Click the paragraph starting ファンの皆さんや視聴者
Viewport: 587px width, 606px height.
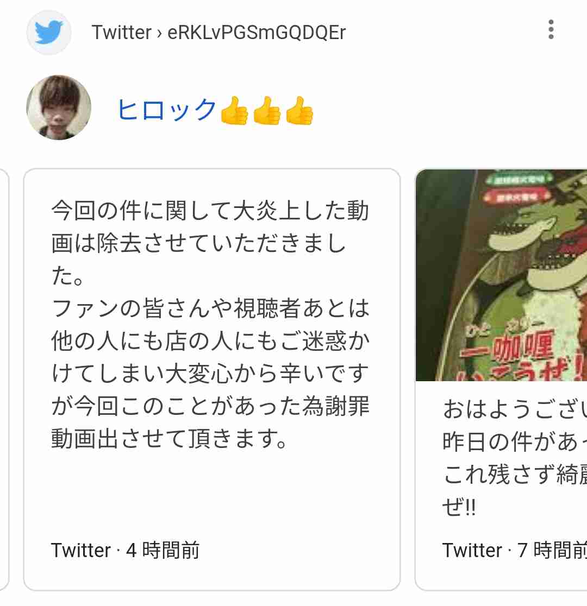[210, 374]
